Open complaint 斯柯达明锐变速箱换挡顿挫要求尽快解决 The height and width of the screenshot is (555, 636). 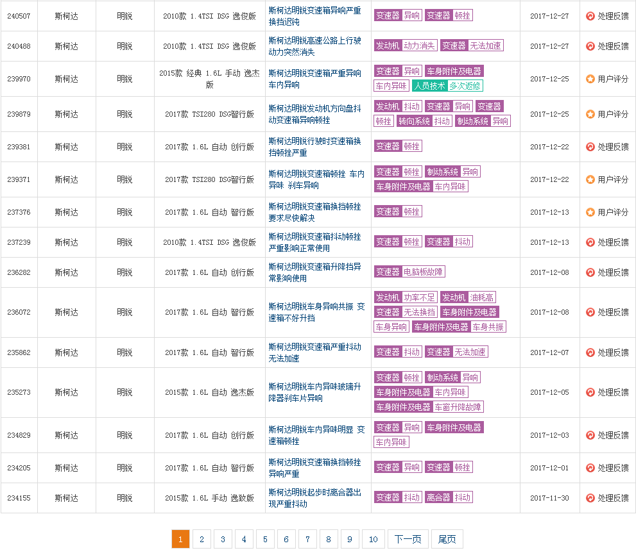point(314,212)
